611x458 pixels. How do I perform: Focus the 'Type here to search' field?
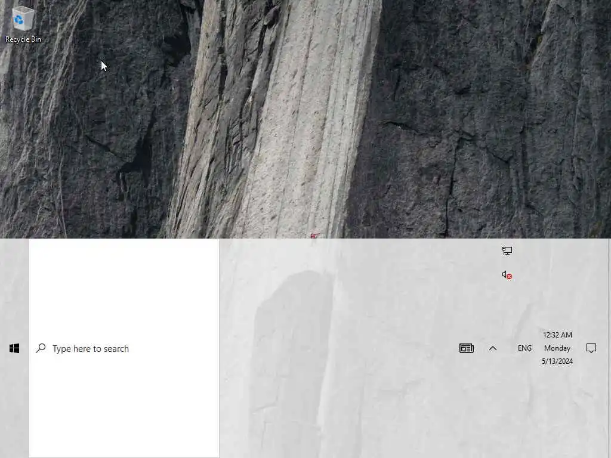click(x=124, y=348)
